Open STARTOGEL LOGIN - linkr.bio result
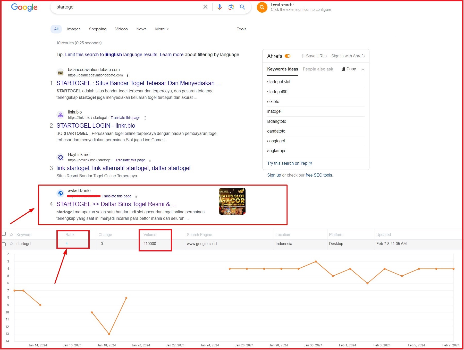This screenshot has height=350, width=464. tap(96, 126)
